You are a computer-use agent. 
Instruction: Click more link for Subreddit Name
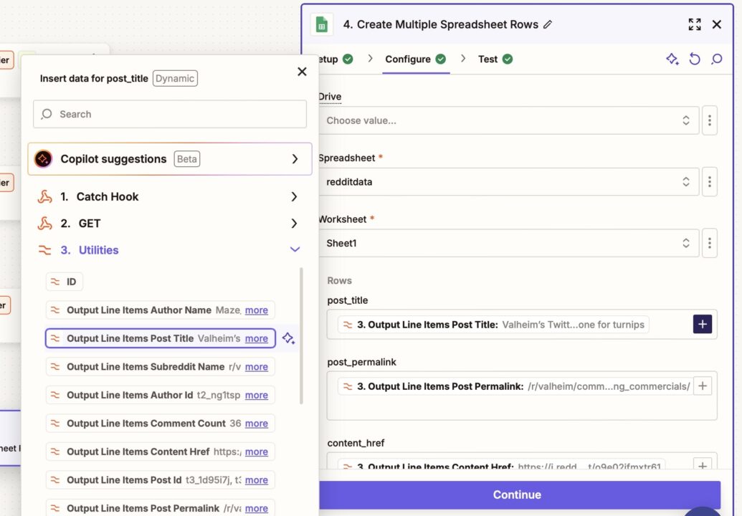(257, 367)
